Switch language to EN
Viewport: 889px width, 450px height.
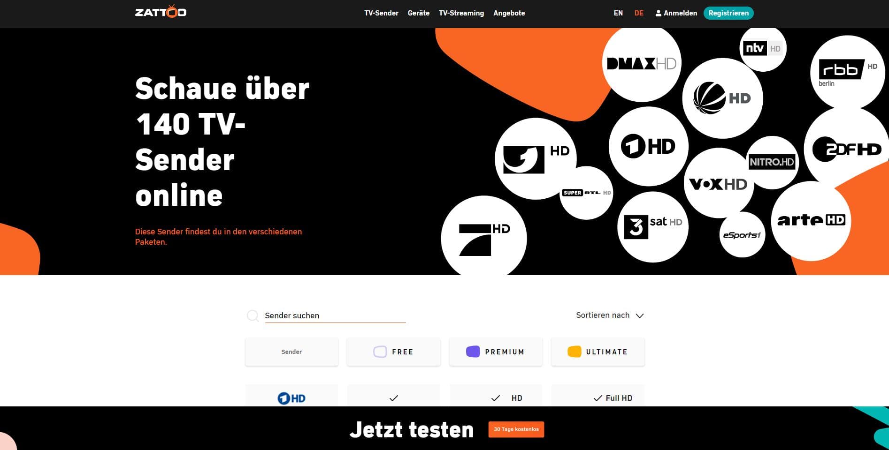[x=618, y=13]
